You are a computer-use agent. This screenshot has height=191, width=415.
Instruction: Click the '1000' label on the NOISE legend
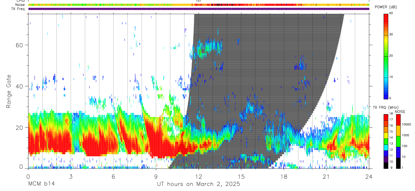[x=405, y=135]
